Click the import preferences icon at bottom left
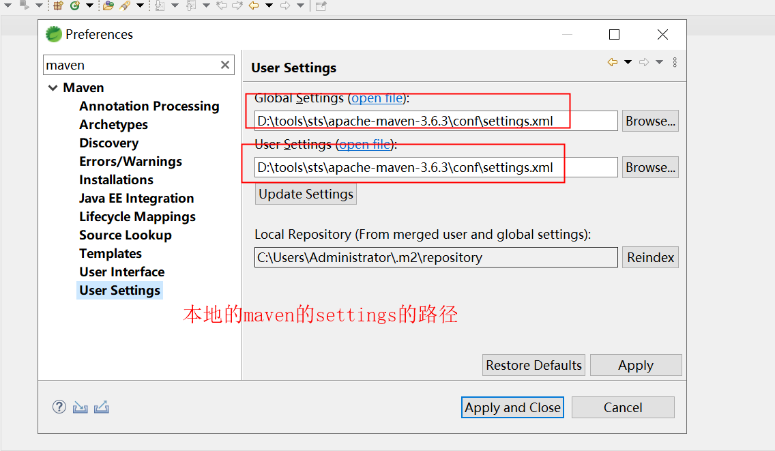The width and height of the screenshot is (775, 451). (x=81, y=407)
